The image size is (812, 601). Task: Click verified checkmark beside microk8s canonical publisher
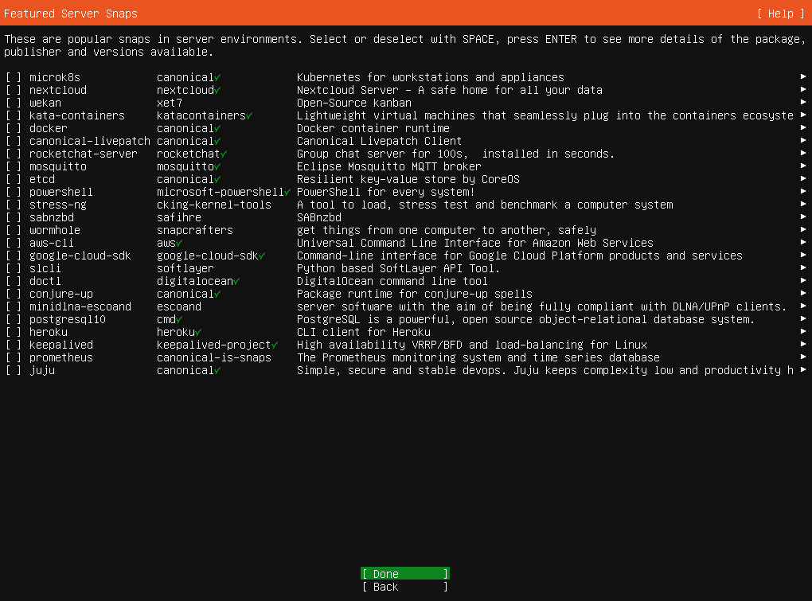click(217, 78)
